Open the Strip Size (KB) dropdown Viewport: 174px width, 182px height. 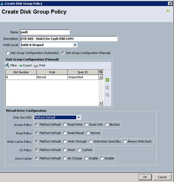79,118
